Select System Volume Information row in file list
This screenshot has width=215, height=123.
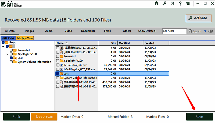(x=112, y=78)
